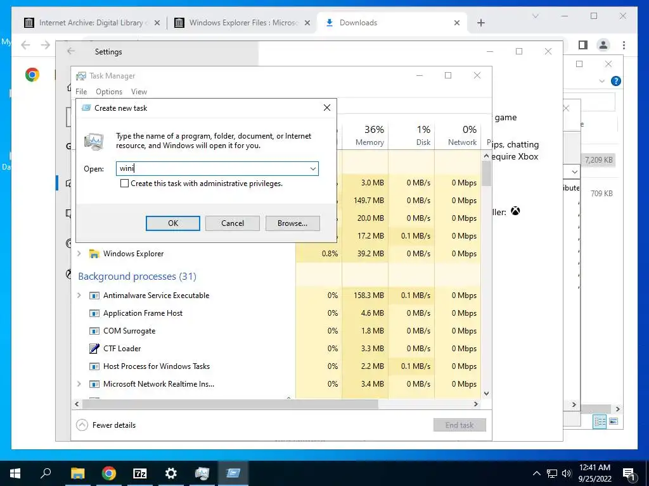Select the CTF Loader process
The height and width of the screenshot is (486, 649).
pyautogui.click(x=122, y=349)
